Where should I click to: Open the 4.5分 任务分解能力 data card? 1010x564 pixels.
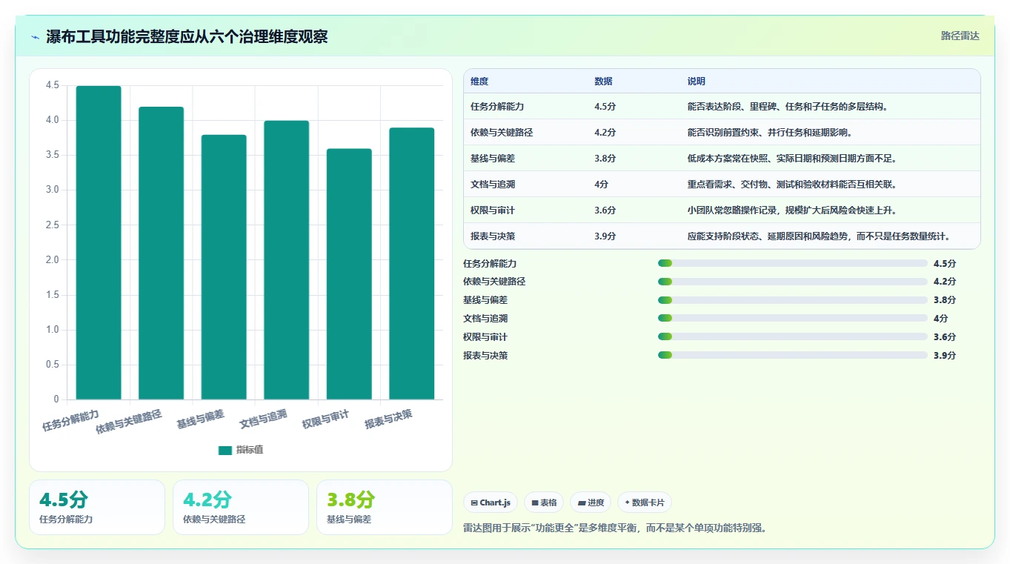point(97,507)
